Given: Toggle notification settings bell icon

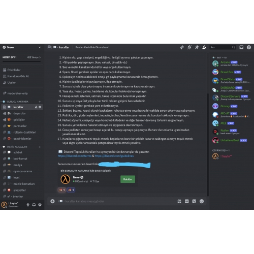Looking at the screenshot, I should tap(189, 47).
